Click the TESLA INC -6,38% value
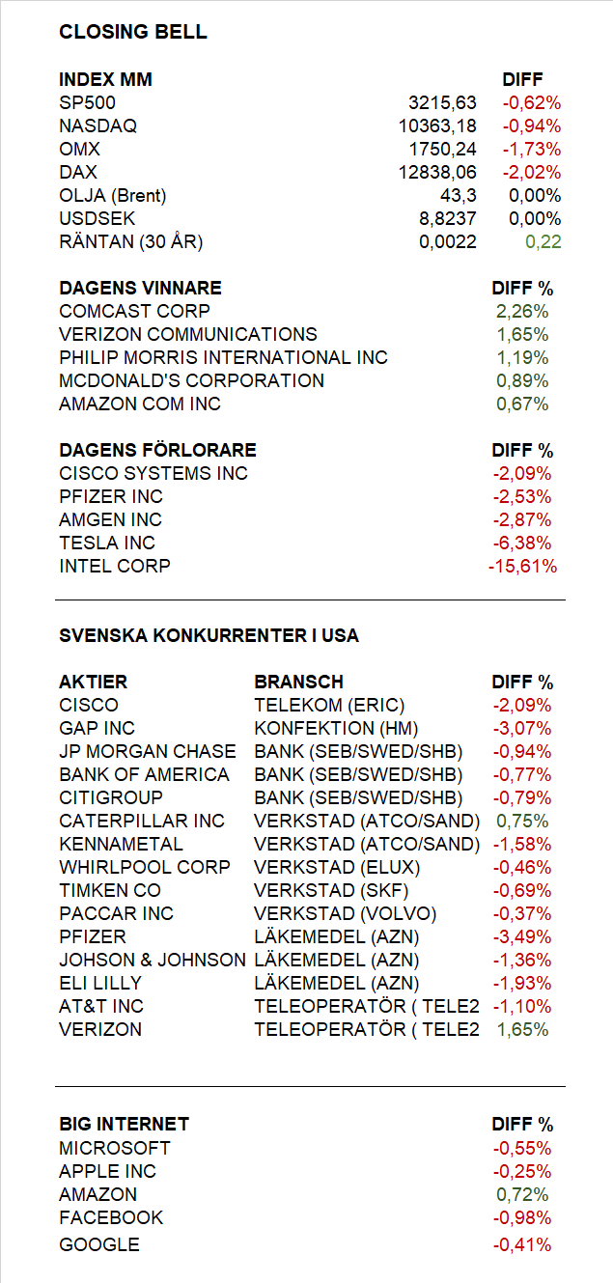The image size is (613, 1283). (522, 544)
